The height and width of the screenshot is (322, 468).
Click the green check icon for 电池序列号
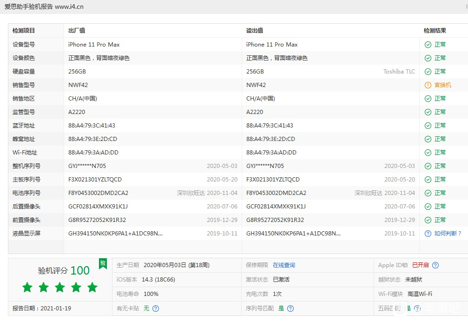(428, 193)
